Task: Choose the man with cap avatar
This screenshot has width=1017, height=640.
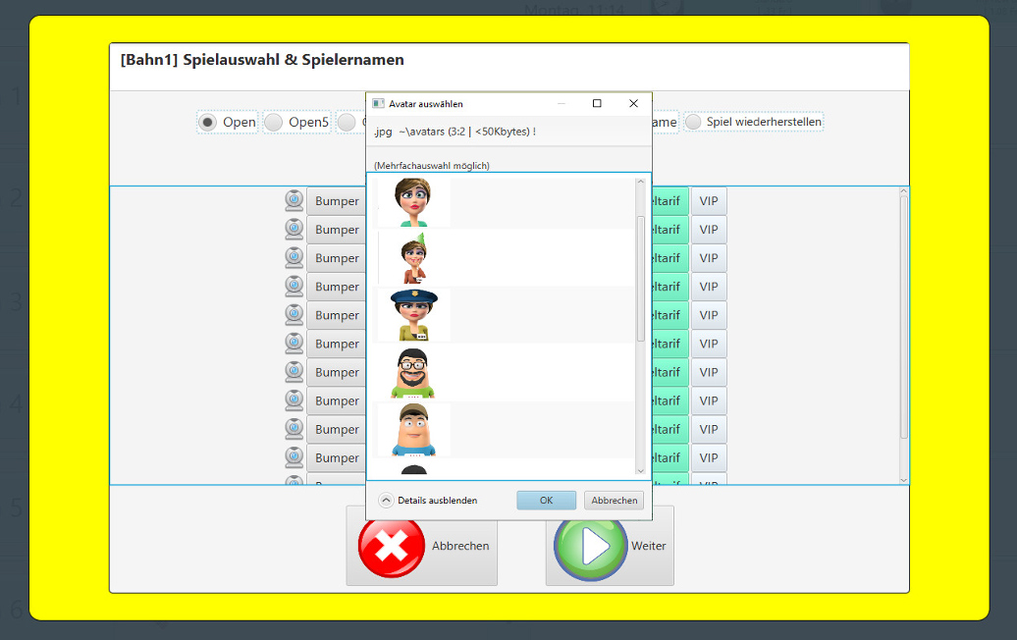Action: coord(413,429)
